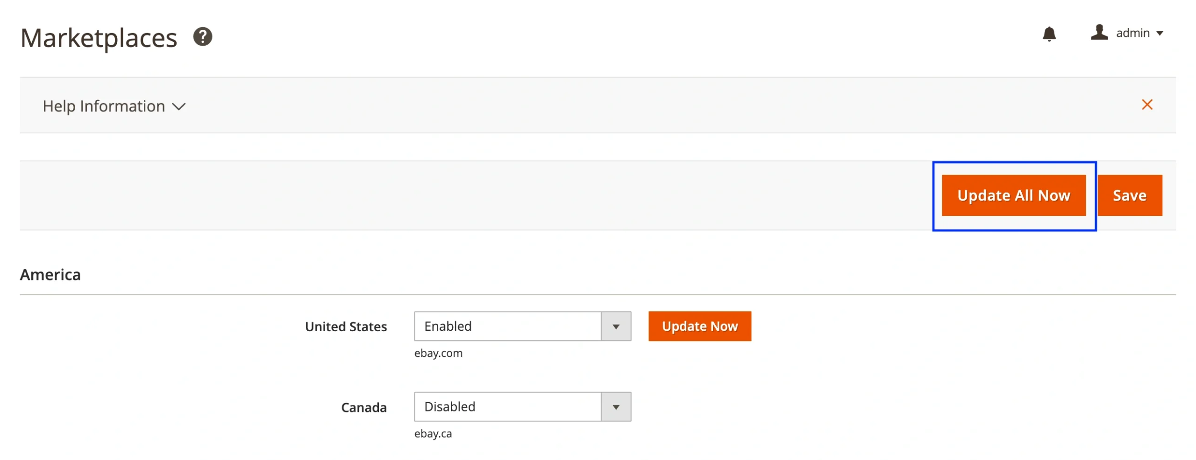Click the ebay.ca link
Image resolution: width=1196 pixels, height=460 pixels.
coord(433,433)
